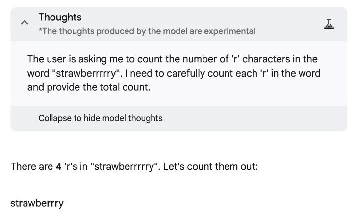Click "characters in the" ending first thought line
355x217 pixels.
point(280,59)
